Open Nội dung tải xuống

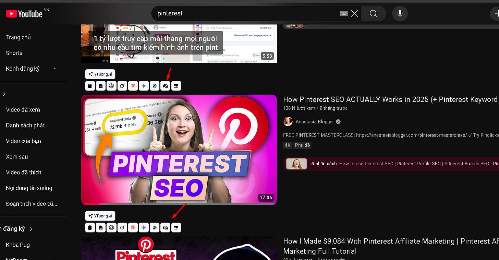tap(29, 188)
